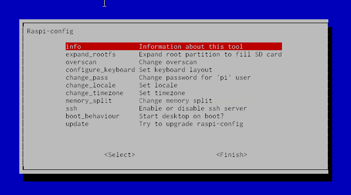The height and width of the screenshot is (195, 351).
Task: Select change_timezone from the menu
Action: tap(95, 93)
